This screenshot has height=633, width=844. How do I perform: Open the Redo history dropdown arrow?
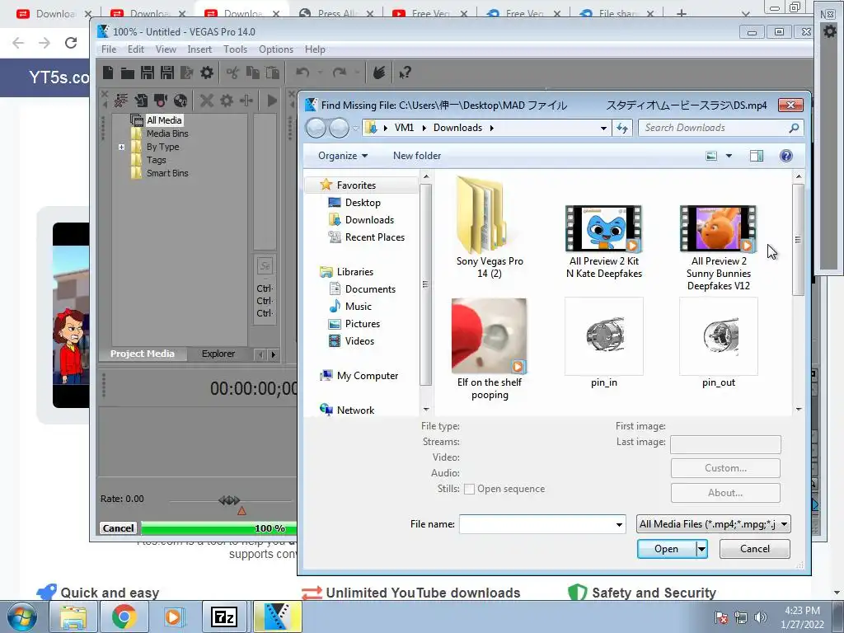pyautogui.click(x=356, y=73)
